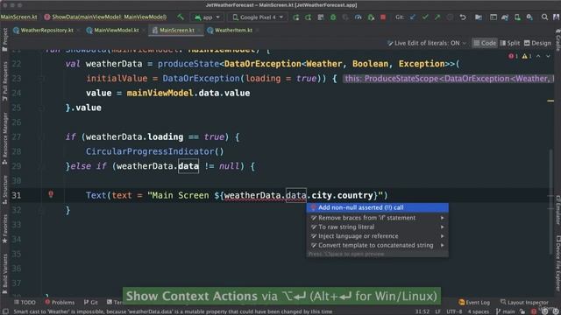Viewport: 561px width, 315px height.
Task: Click the red error bulb in gutter on line 31
Action: (51, 194)
